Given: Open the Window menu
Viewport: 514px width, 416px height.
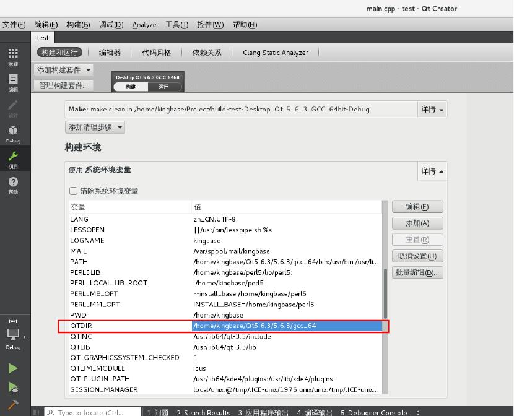Looking at the screenshot, I should pos(211,25).
